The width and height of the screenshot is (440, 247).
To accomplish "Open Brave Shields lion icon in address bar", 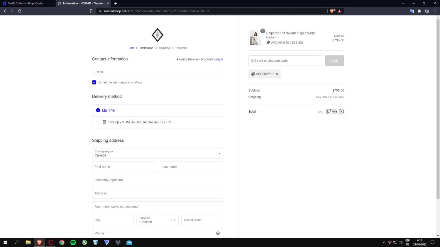I will [332, 11].
